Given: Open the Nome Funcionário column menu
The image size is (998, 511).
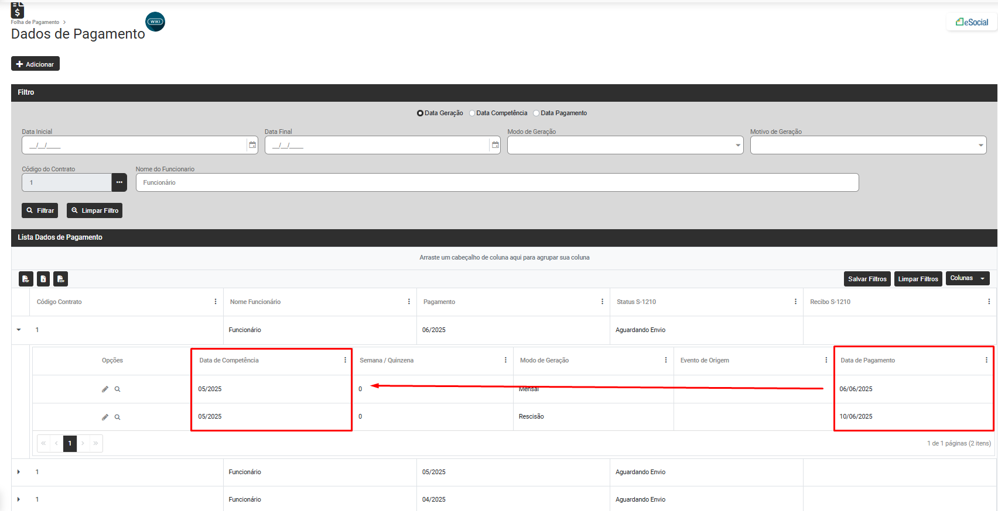Looking at the screenshot, I should [409, 302].
